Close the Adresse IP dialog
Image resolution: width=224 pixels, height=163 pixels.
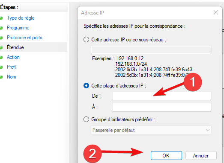pos(216,12)
